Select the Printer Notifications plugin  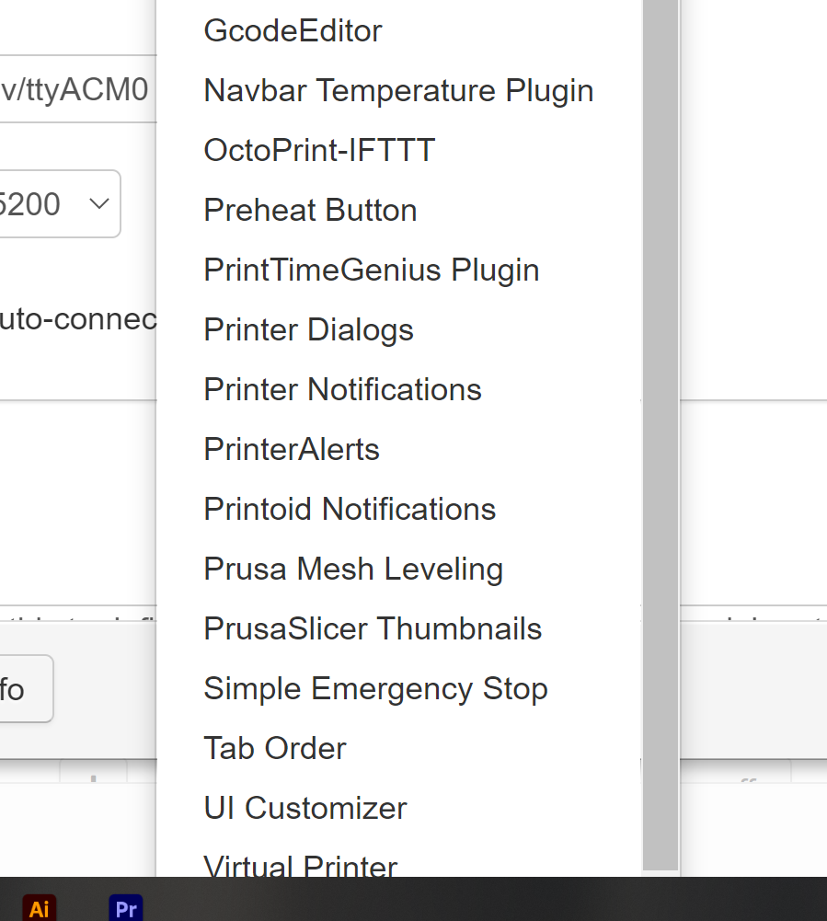(342, 389)
